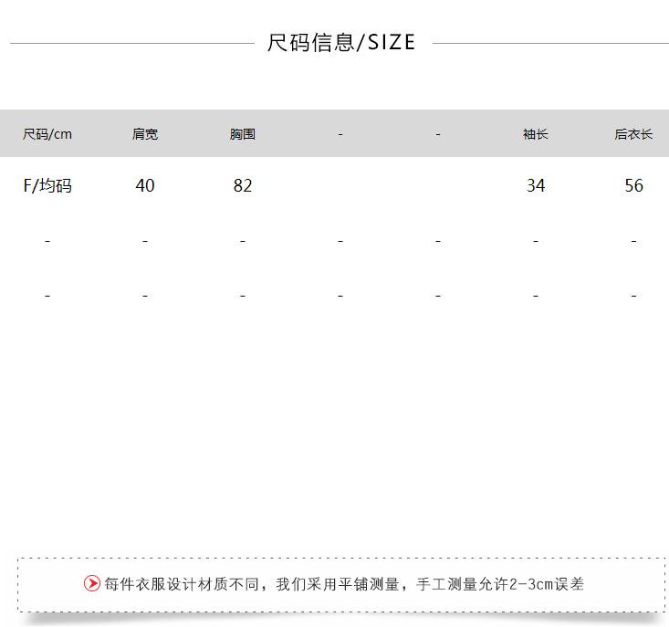This screenshot has height=627, width=669.
Task: Select the 肩宽 column header
Action: click(145, 134)
